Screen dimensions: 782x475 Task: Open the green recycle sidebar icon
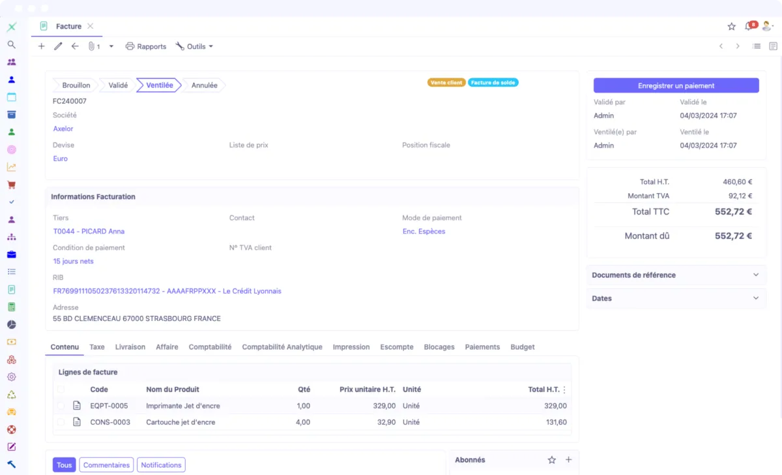[x=11, y=395]
